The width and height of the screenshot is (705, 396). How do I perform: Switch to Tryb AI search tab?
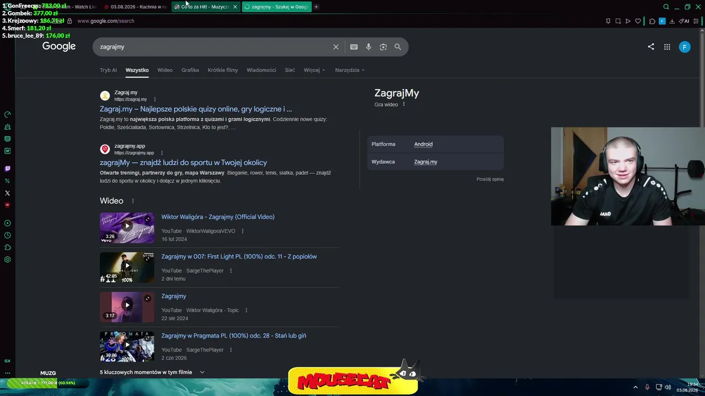[x=108, y=70]
